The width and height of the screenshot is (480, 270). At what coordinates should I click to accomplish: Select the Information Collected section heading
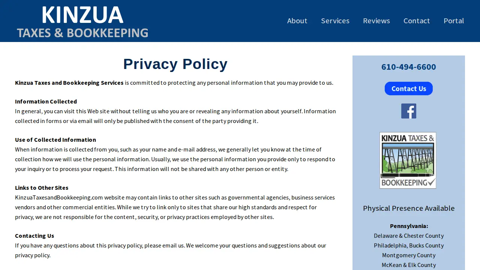pyautogui.click(x=46, y=101)
